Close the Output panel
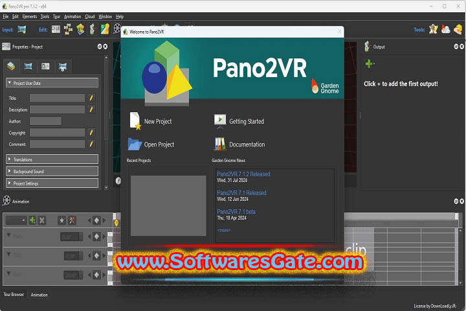Image resolution: width=466 pixels, height=311 pixels. (461, 47)
